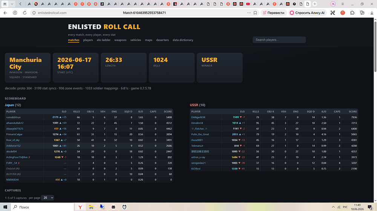This screenshot has width=377, height=211.
Task: Open Windows Start menu icon
Action: click(x=5, y=207)
